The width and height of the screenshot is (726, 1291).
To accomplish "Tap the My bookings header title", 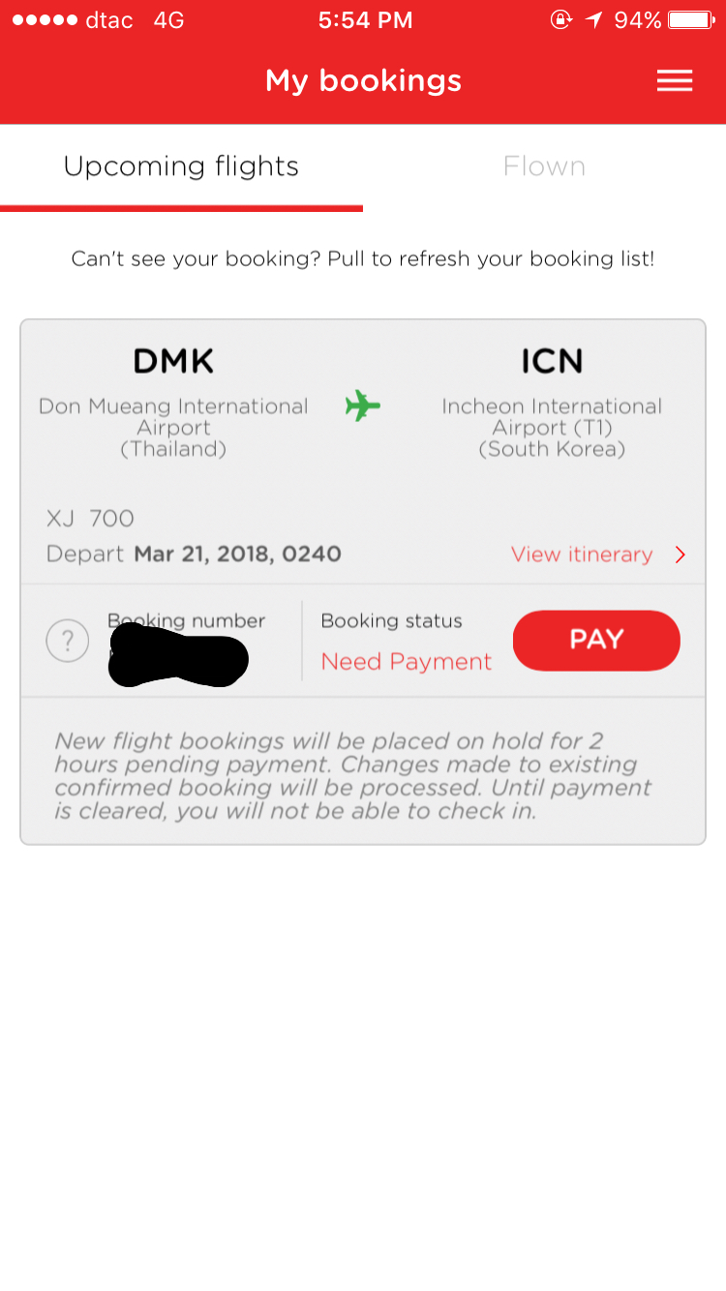I will (x=363, y=81).
